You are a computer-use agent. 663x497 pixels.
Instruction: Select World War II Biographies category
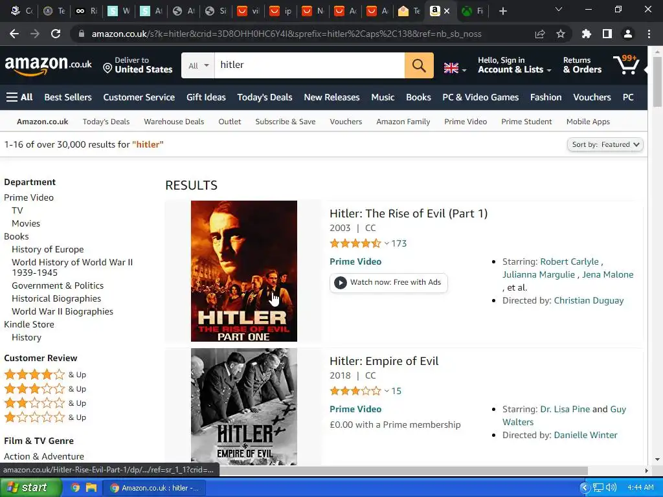click(x=63, y=311)
